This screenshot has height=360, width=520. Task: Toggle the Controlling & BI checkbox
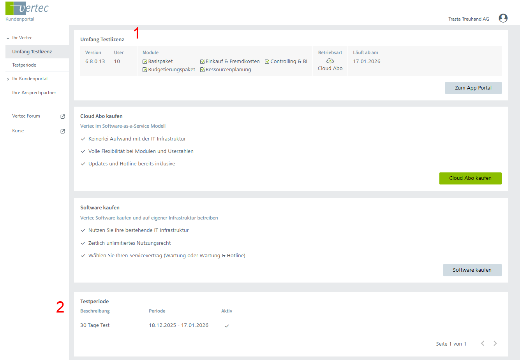click(267, 61)
